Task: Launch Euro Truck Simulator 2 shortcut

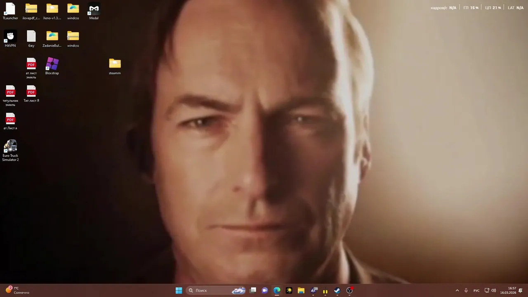Action: 10,151
